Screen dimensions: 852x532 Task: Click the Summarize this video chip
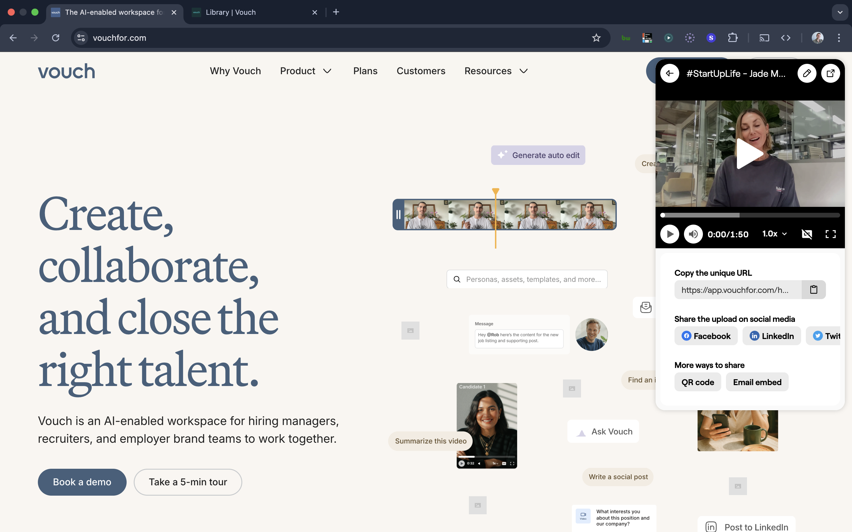pos(430,441)
